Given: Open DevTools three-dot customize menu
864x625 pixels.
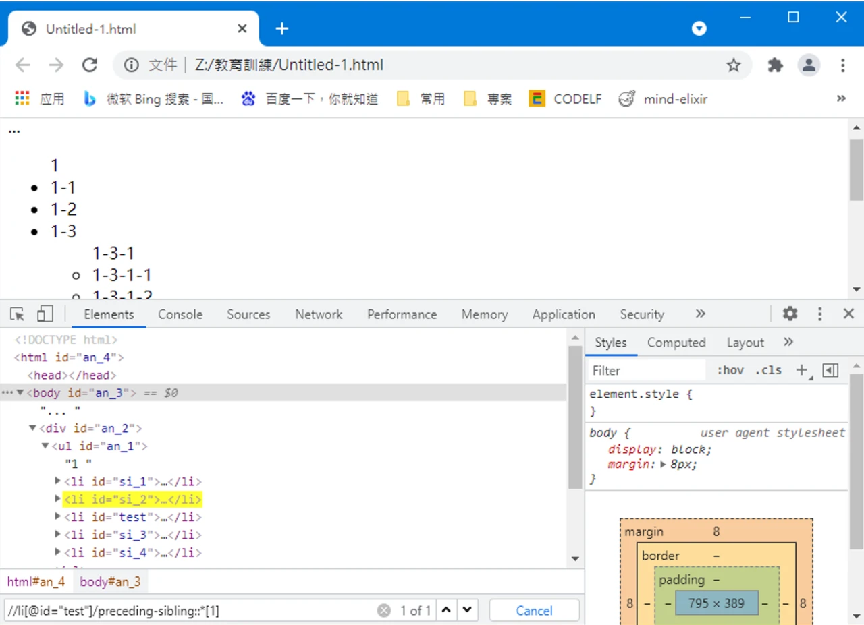Looking at the screenshot, I should pyautogui.click(x=819, y=314).
